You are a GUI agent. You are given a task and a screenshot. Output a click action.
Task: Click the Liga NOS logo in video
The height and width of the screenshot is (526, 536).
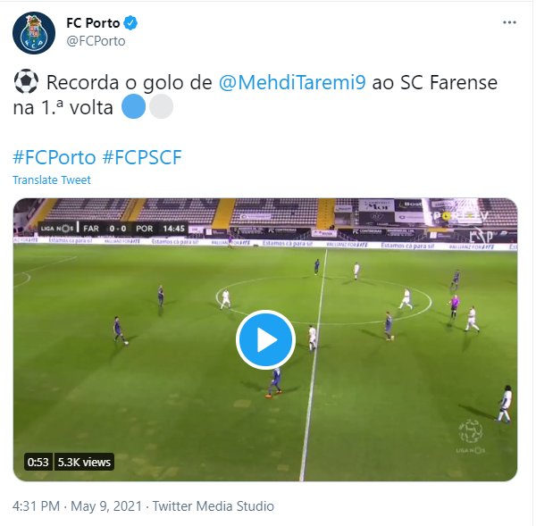point(470,433)
